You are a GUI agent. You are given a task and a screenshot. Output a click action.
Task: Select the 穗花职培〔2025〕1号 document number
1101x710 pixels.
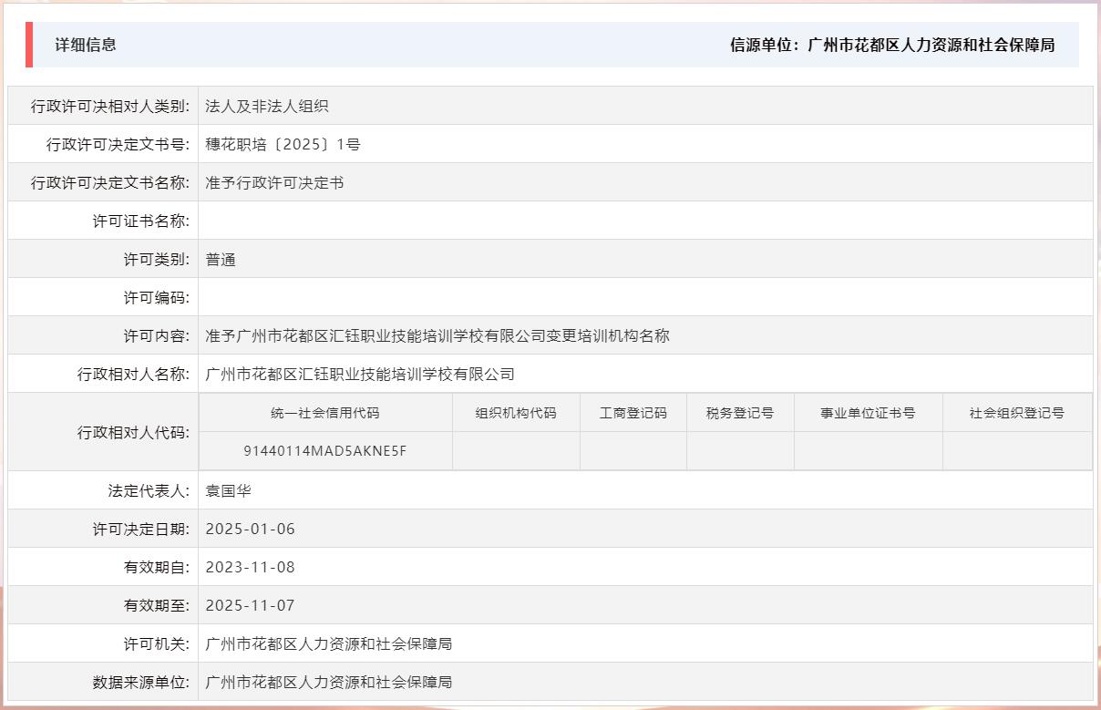pyautogui.click(x=283, y=144)
